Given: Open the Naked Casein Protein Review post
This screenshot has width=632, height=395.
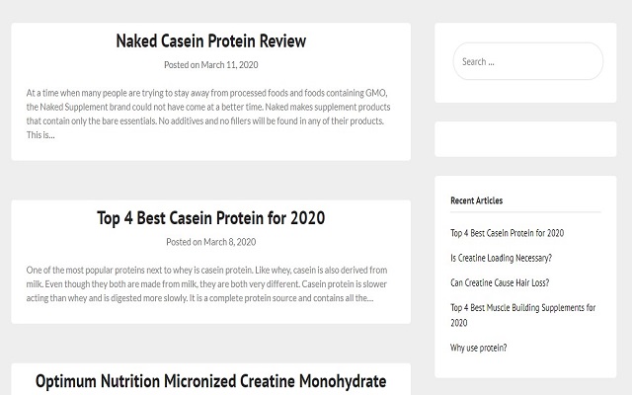Looking at the screenshot, I should click(x=210, y=41).
